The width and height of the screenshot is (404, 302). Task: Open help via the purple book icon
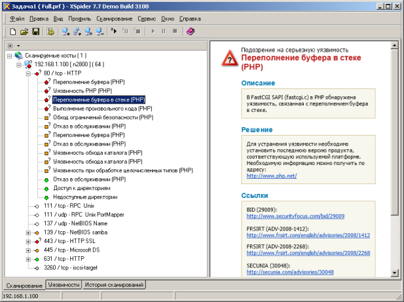pyautogui.click(x=191, y=31)
